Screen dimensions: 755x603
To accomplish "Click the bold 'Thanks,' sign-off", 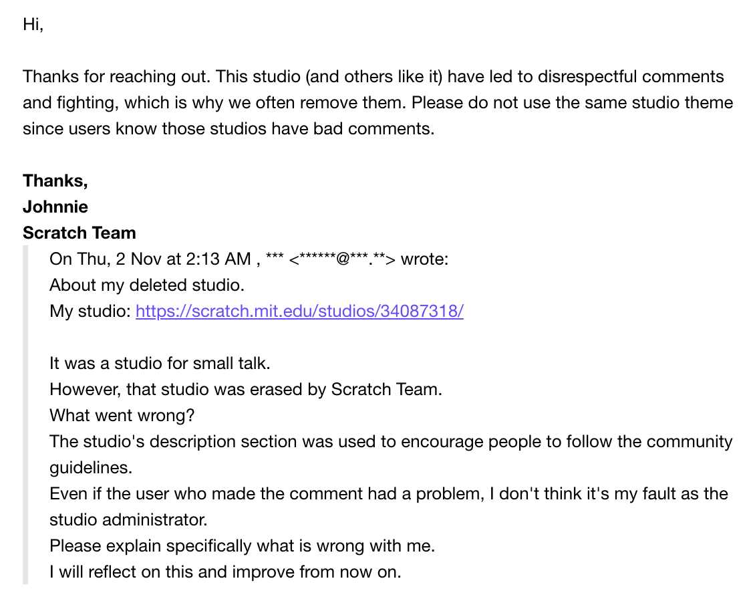I will (55, 180).
